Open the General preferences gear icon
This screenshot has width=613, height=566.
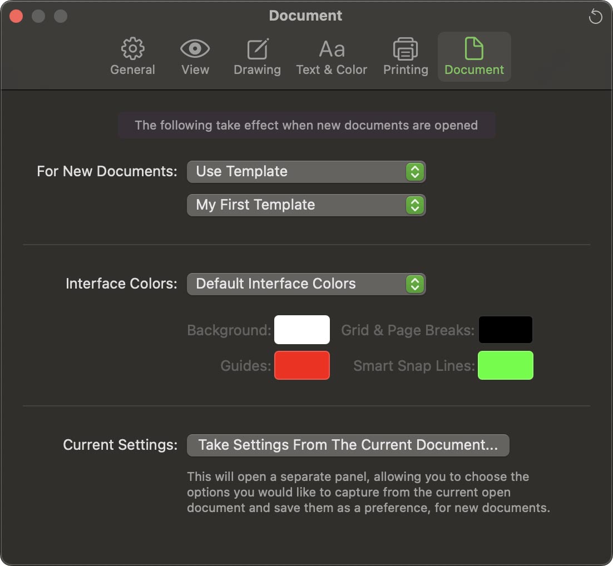click(x=132, y=49)
